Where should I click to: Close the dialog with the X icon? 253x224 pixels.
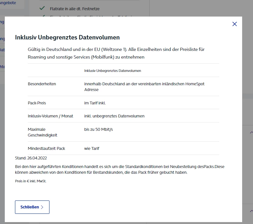click(234, 24)
